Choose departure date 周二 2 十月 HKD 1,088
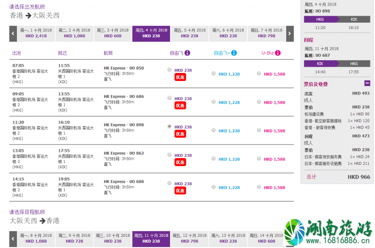Image resolution: width=375 pixels, height=248 pixels. 74,34
